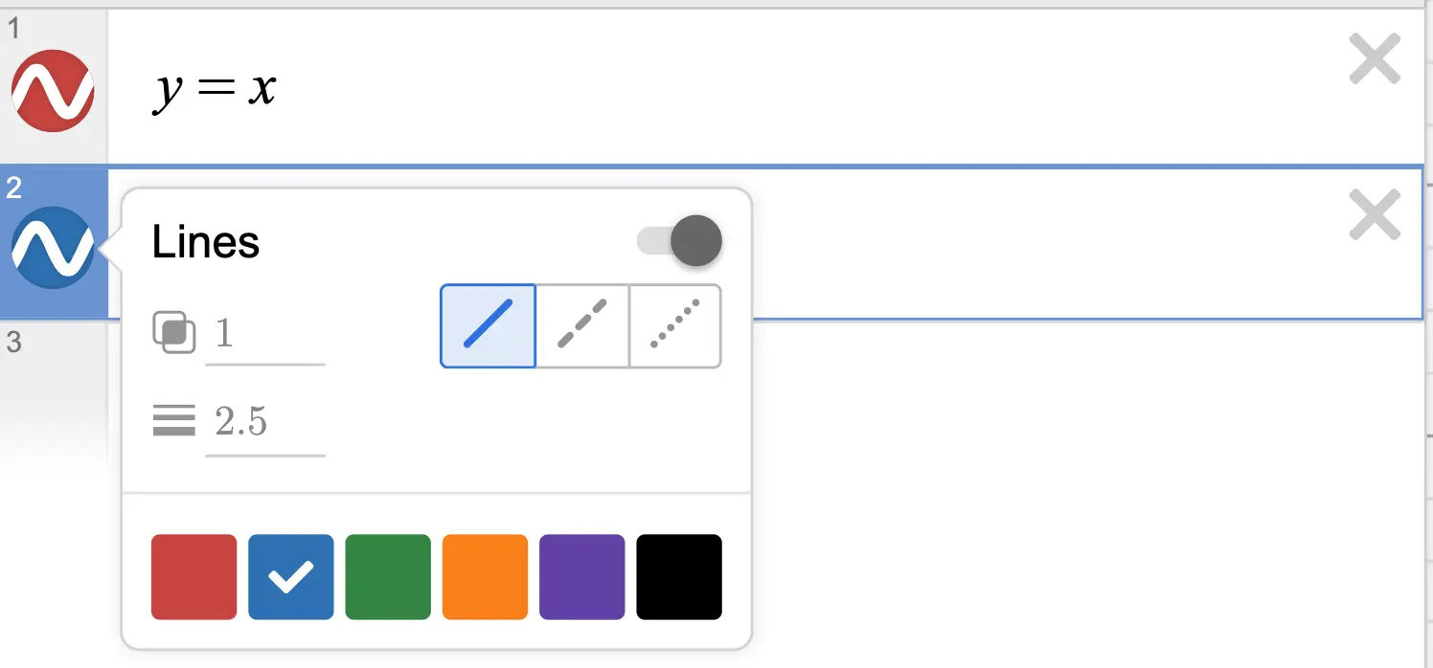Select the orange color swatch
Image resolution: width=1433 pixels, height=668 pixels.
pyautogui.click(x=485, y=576)
